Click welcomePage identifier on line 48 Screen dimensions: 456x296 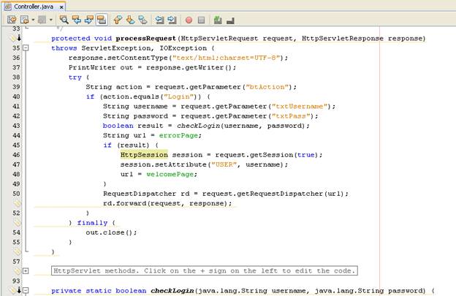pos(170,174)
